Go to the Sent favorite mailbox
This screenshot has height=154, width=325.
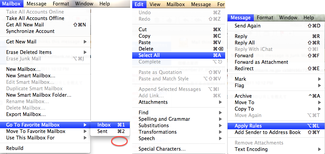(x=110, y=131)
